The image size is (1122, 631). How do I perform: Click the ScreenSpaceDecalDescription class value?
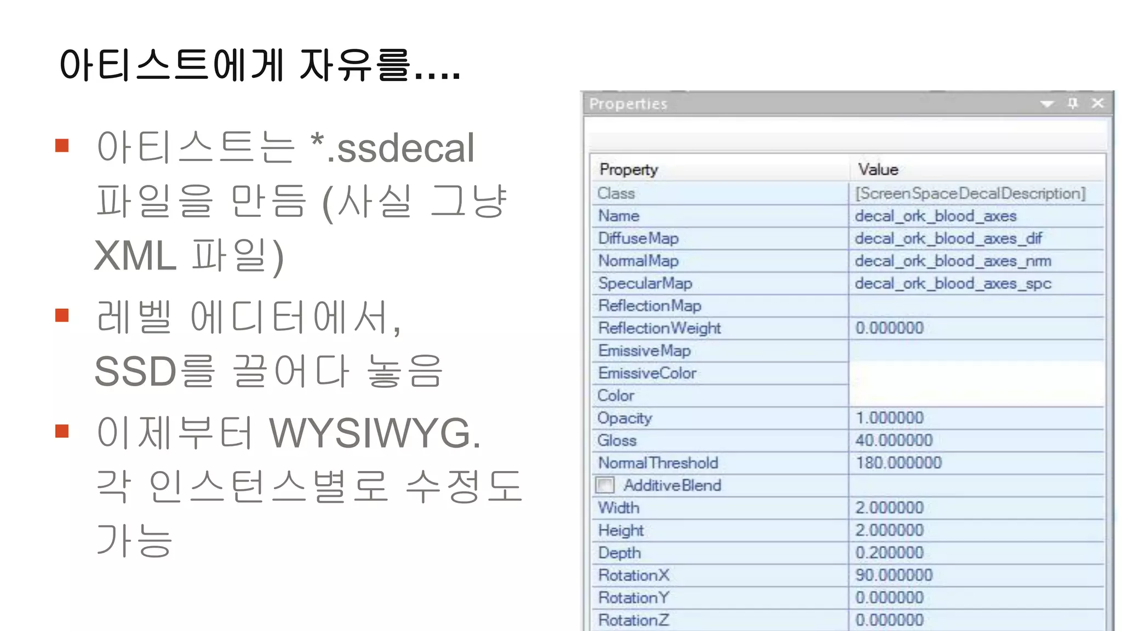(x=970, y=193)
